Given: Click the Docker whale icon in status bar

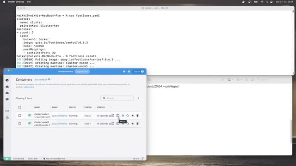Looking at the screenshot, I should point(7,159).
